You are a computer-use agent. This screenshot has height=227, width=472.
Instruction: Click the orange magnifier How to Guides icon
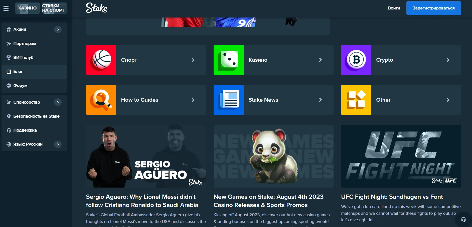[101, 100]
